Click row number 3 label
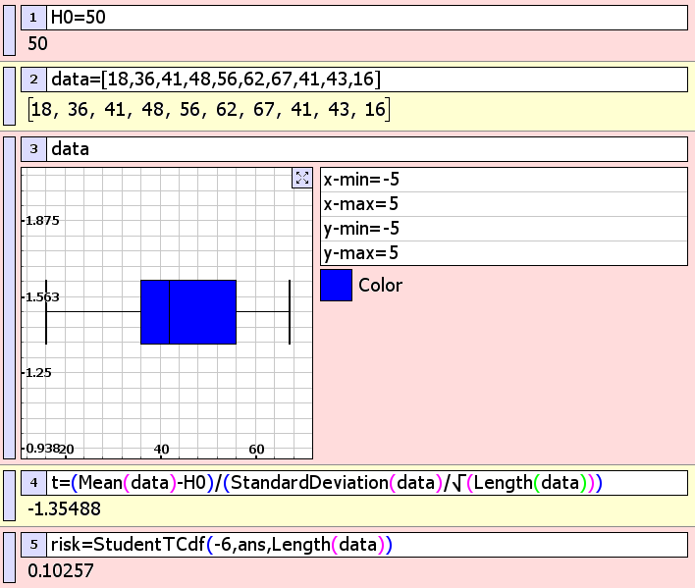The image size is (695, 588). click(33, 149)
